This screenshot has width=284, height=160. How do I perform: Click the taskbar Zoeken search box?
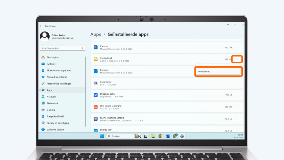(x=124, y=136)
